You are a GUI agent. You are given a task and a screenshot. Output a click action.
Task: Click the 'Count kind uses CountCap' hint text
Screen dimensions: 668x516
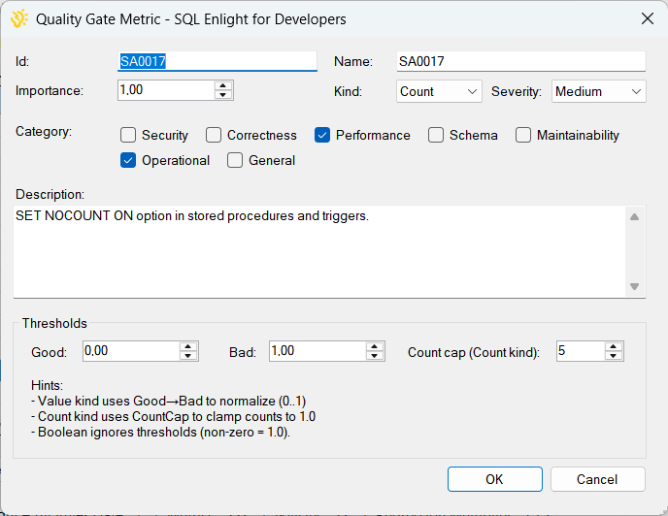174,416
